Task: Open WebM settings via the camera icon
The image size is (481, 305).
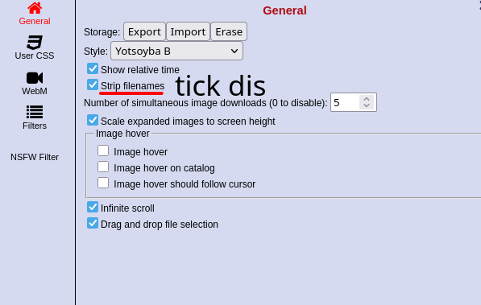Action: pos(35,78)
